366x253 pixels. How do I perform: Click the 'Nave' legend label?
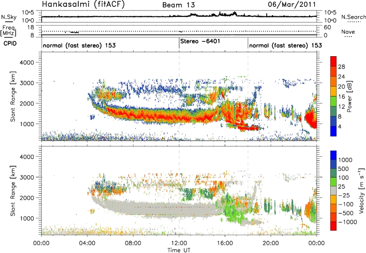point(348,32)
